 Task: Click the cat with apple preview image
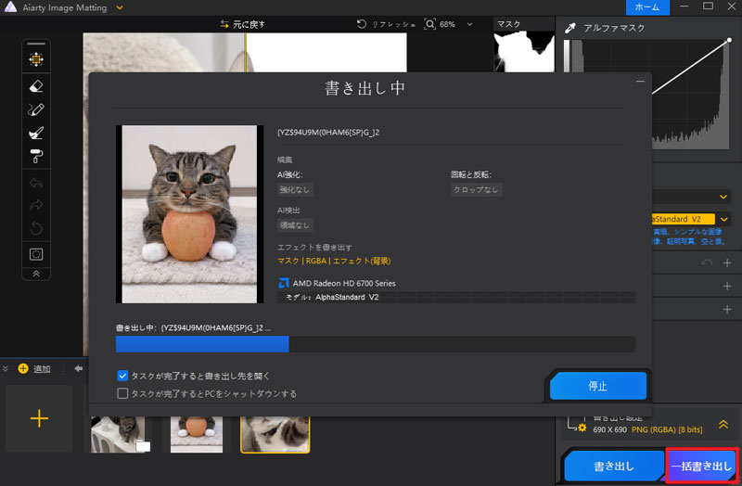[189, 214]
